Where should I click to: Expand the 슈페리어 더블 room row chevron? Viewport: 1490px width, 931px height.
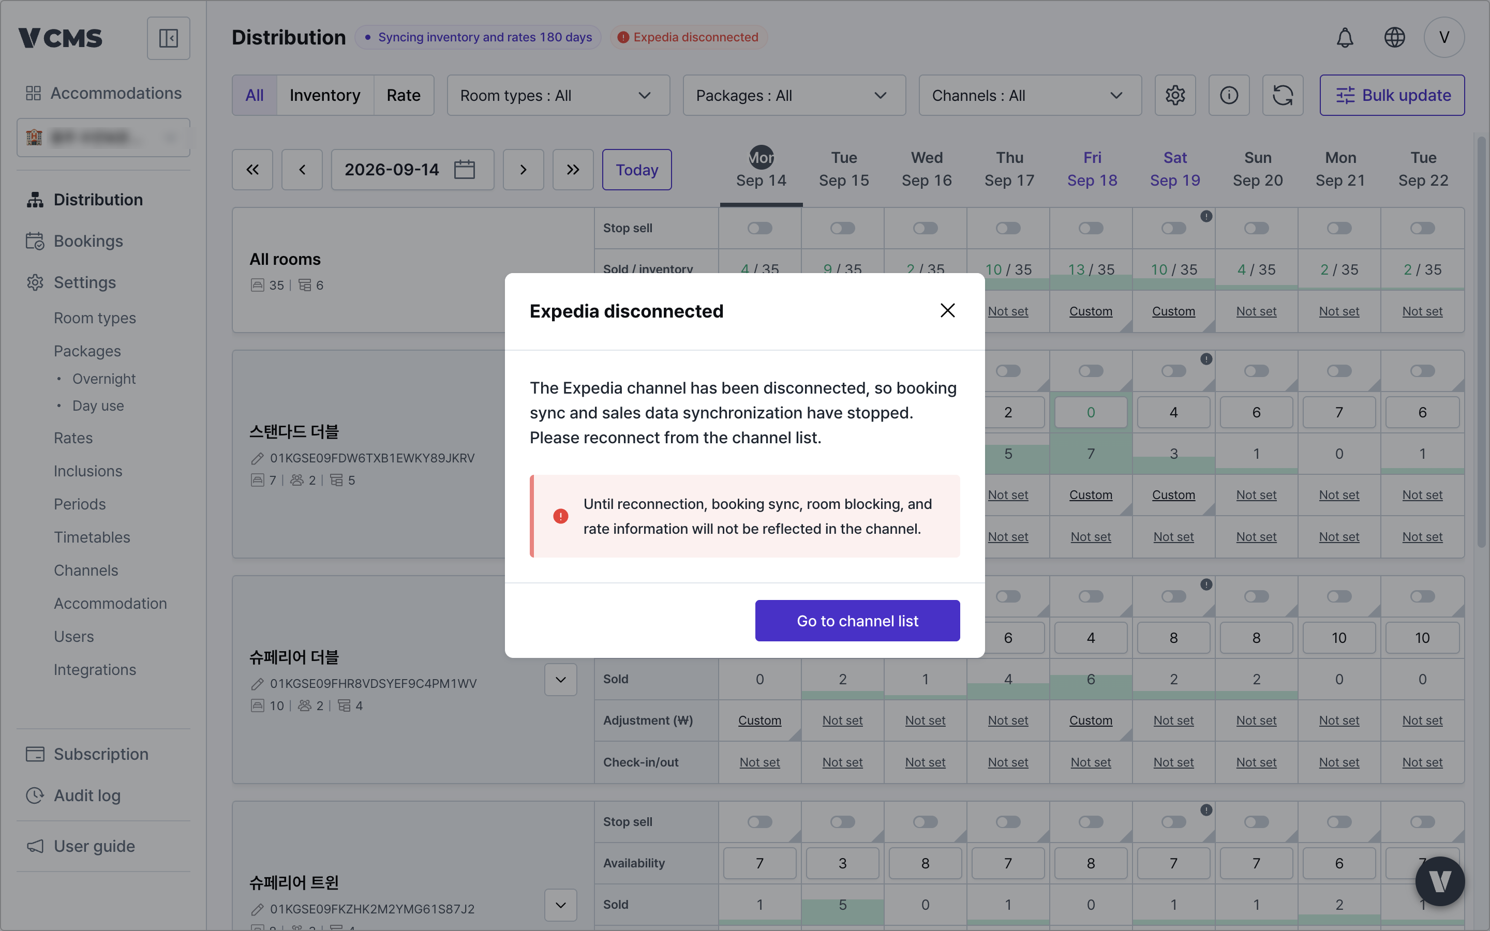(x=560, y=679)
